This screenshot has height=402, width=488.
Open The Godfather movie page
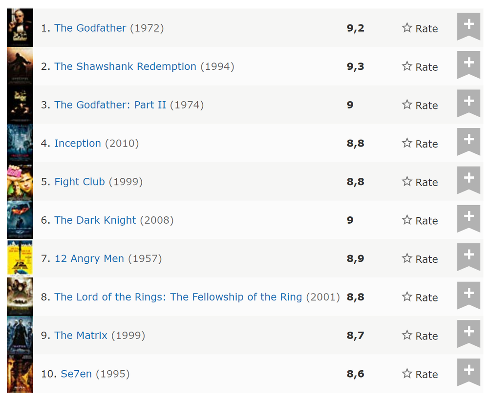(x=90, y=28)
